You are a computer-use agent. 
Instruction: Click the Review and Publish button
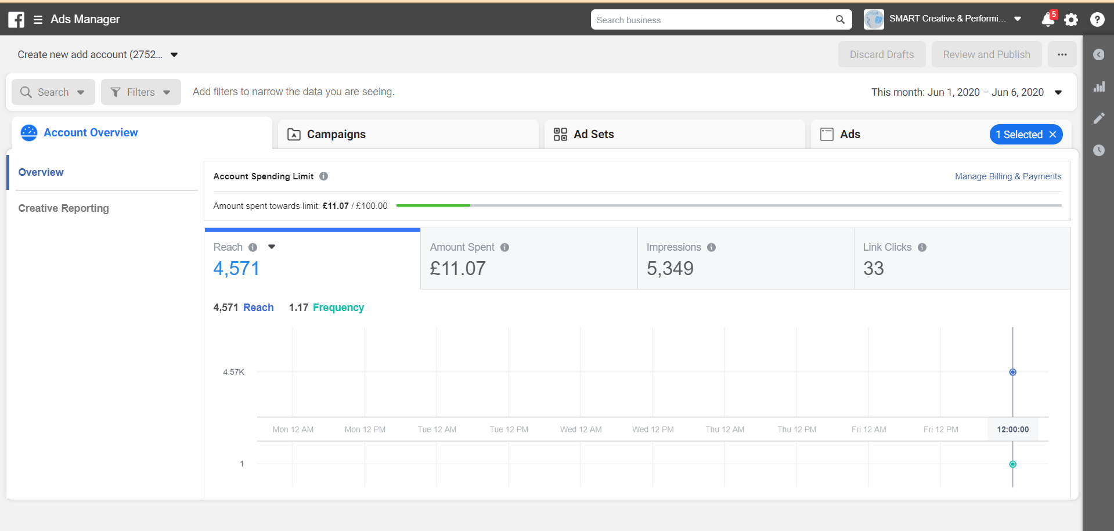pos(986,55)
